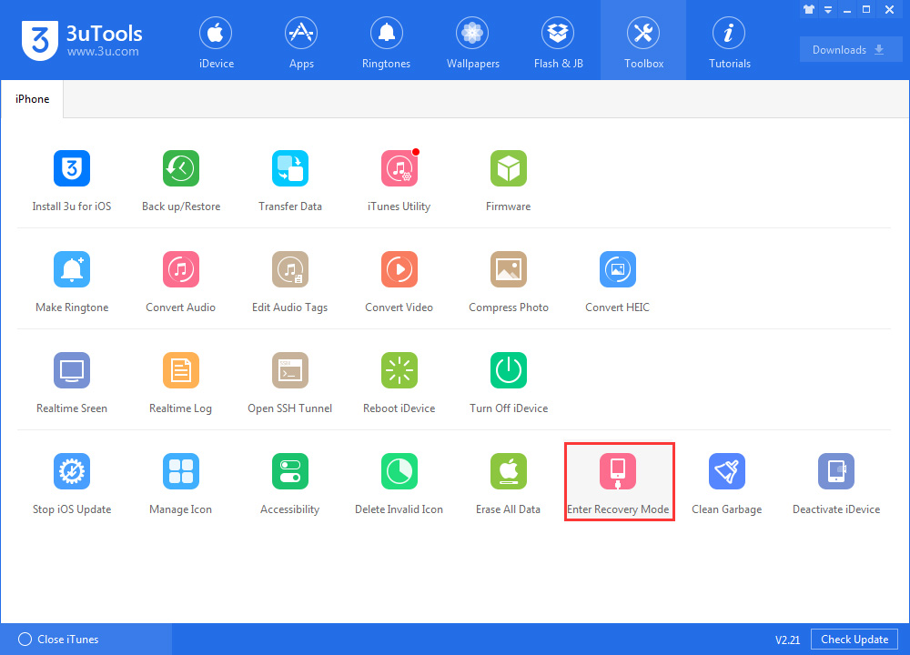Image resolution: width=910 pixels, height=655 pixels.
Task: Select the Firmware tool
Action: click(x=509, y=179)
